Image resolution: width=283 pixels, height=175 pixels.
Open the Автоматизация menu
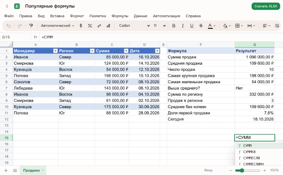pos(166,16)
